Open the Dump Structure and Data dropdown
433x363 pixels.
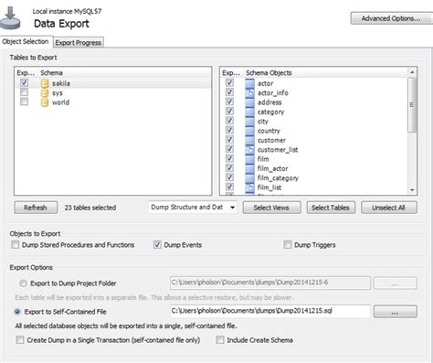pos(193,208)
